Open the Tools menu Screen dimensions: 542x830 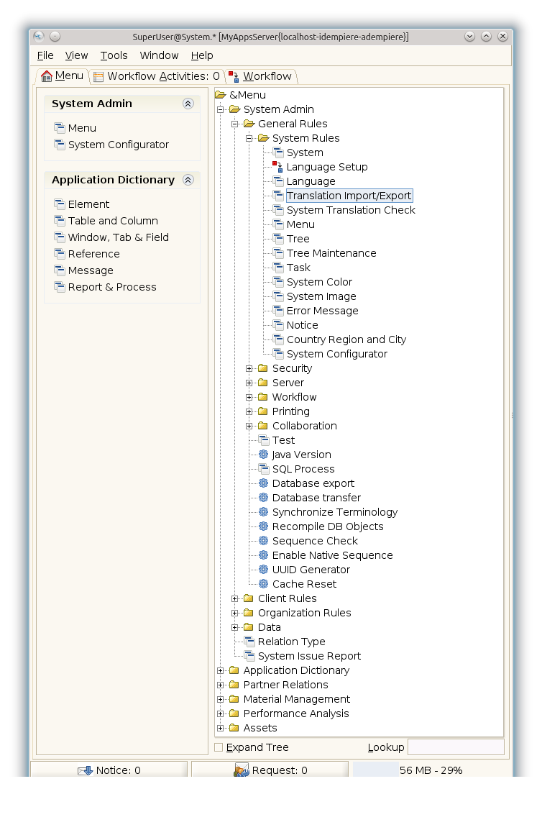(114, 55)
